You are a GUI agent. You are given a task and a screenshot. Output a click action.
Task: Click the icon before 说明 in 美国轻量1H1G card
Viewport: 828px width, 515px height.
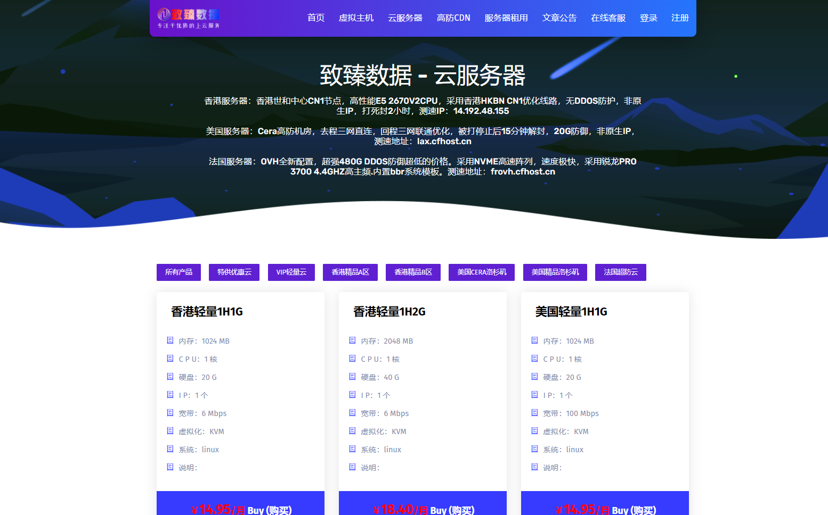tap(534, 467)
